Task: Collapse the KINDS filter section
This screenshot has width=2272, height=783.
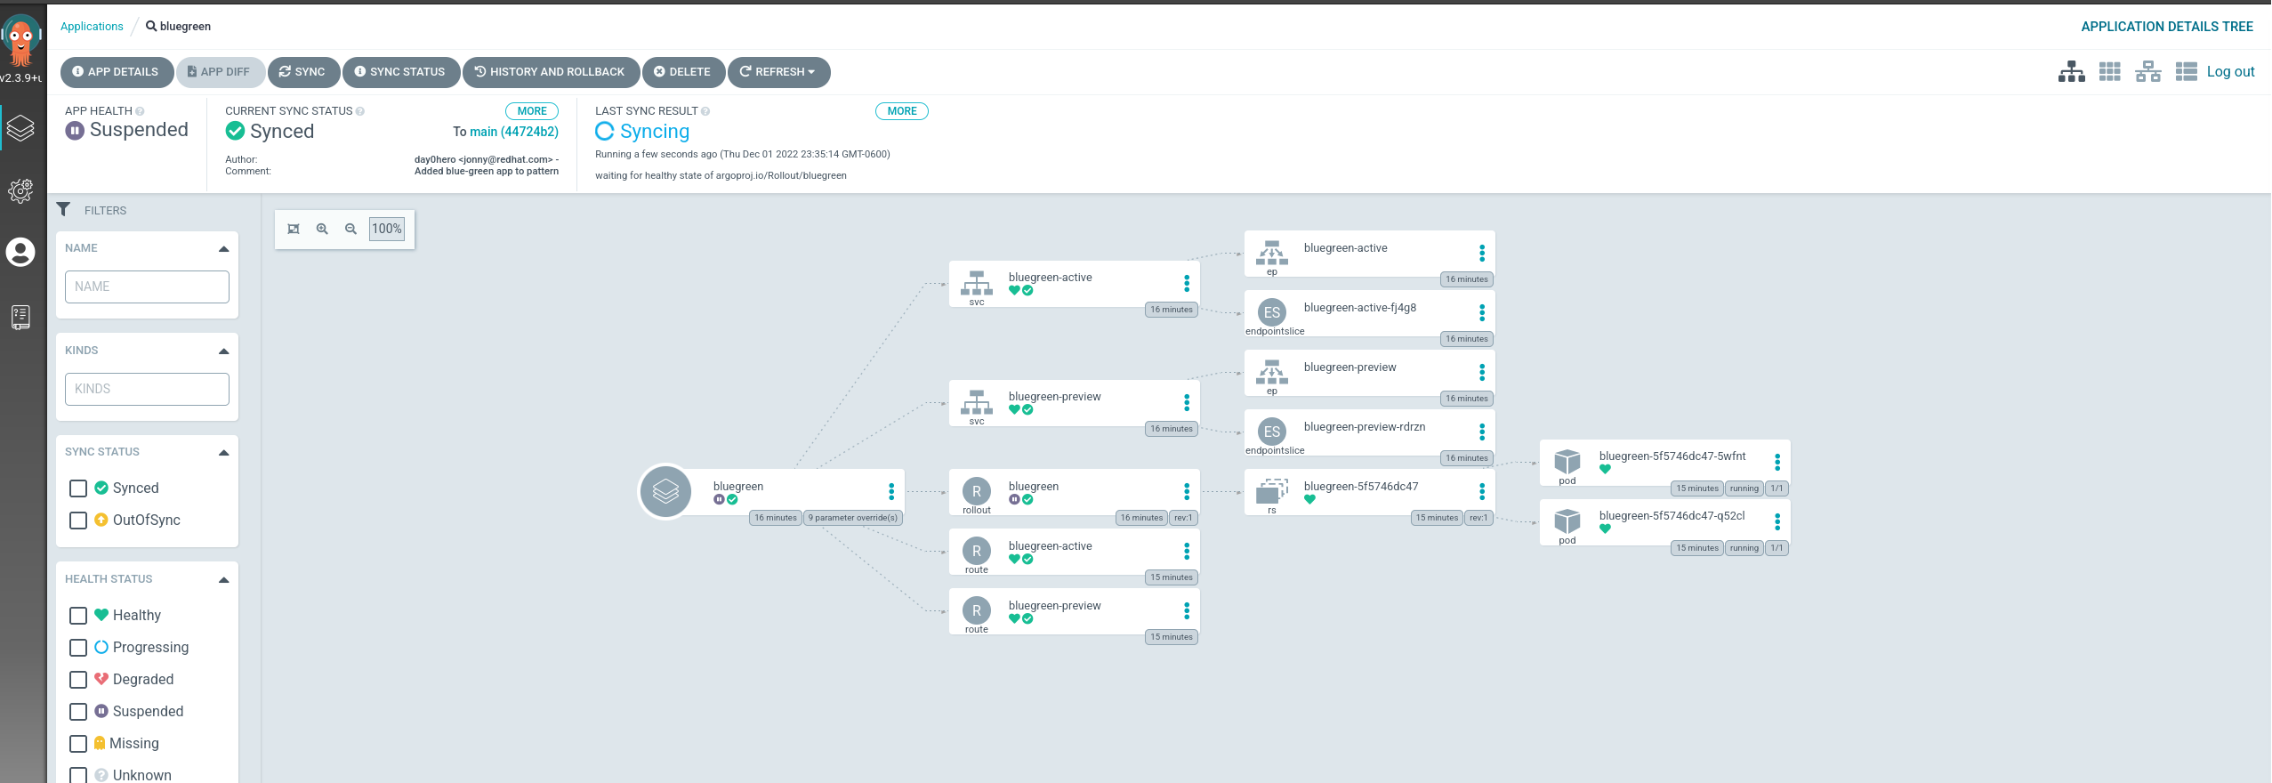Action: click(x=223, y=351)
